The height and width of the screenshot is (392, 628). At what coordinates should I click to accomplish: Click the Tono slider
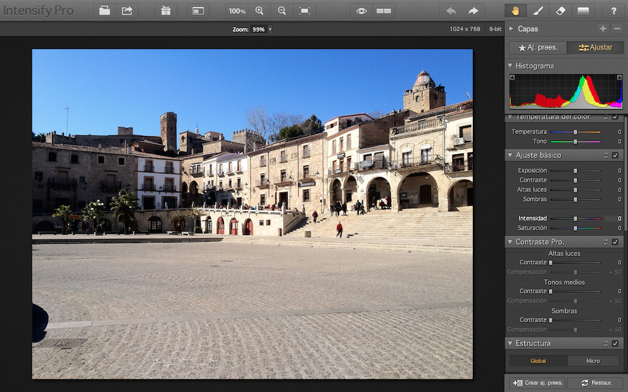[x=575, y=141]
